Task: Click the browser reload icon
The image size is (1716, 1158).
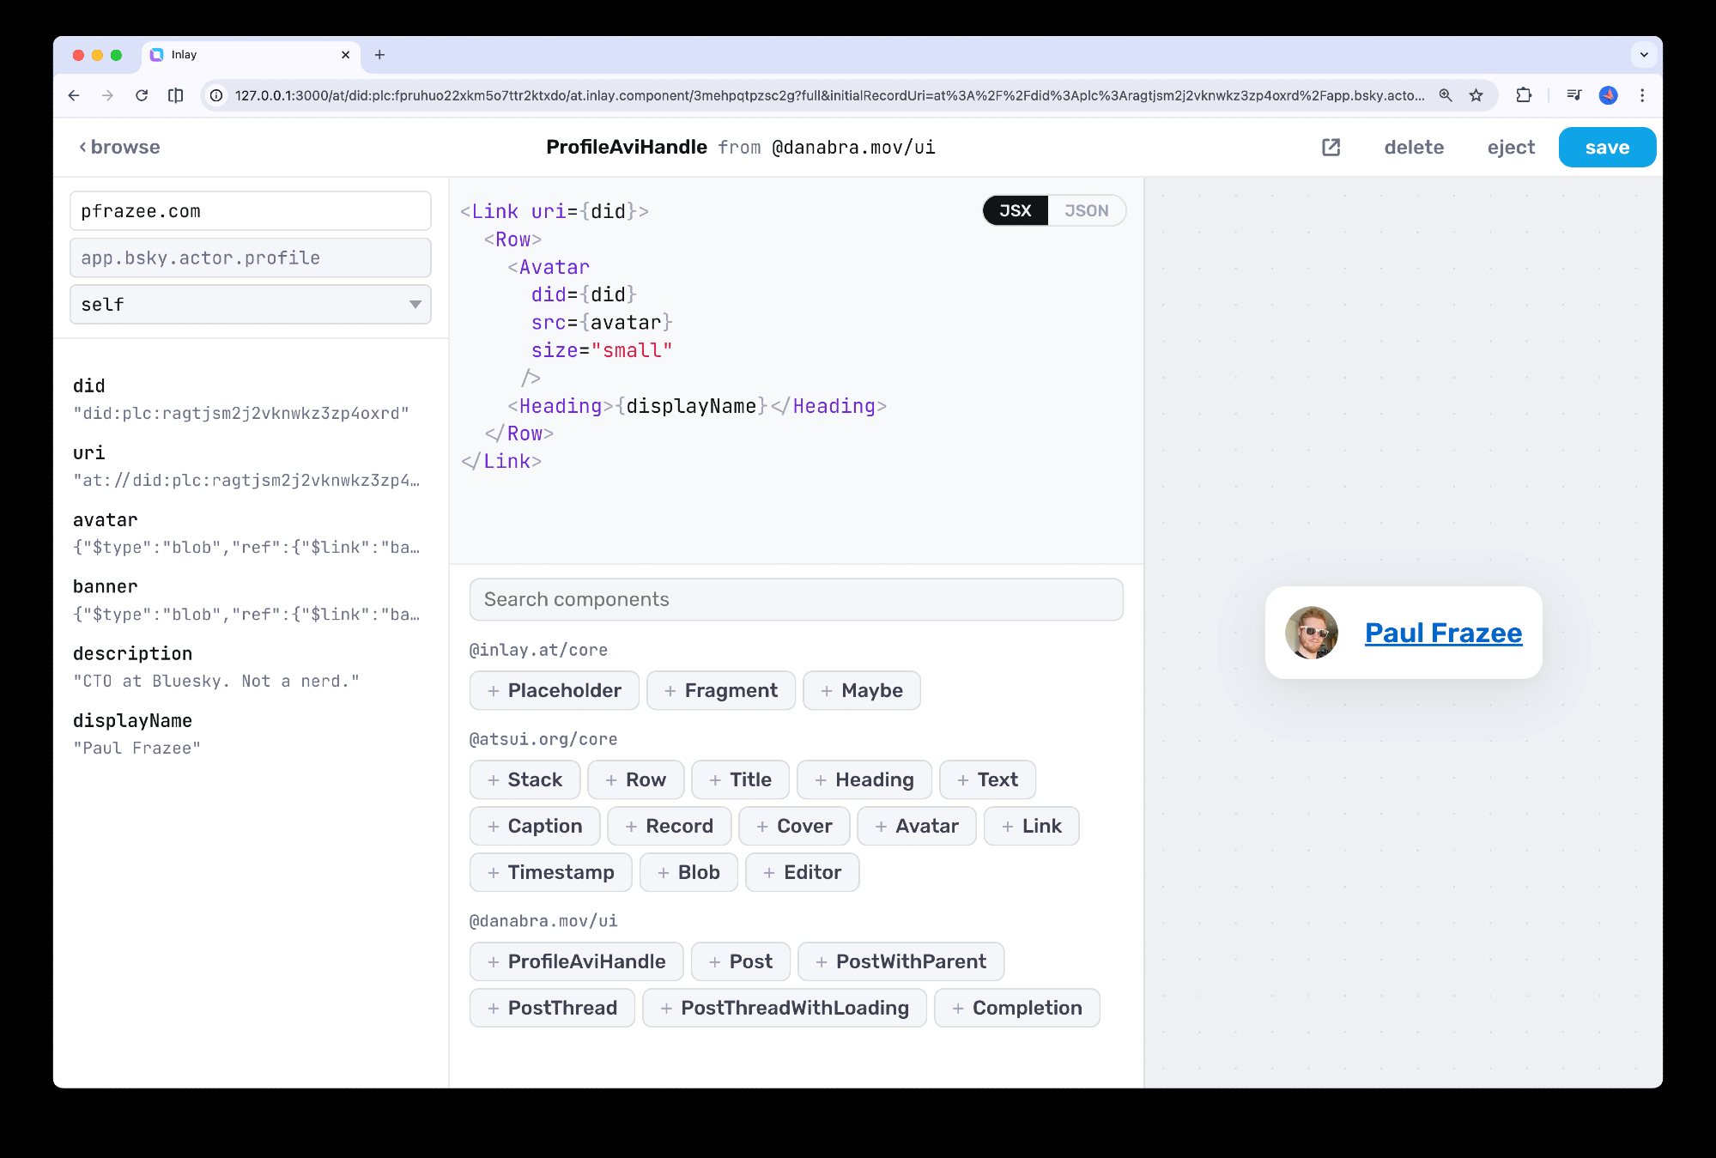Action: 142,95
